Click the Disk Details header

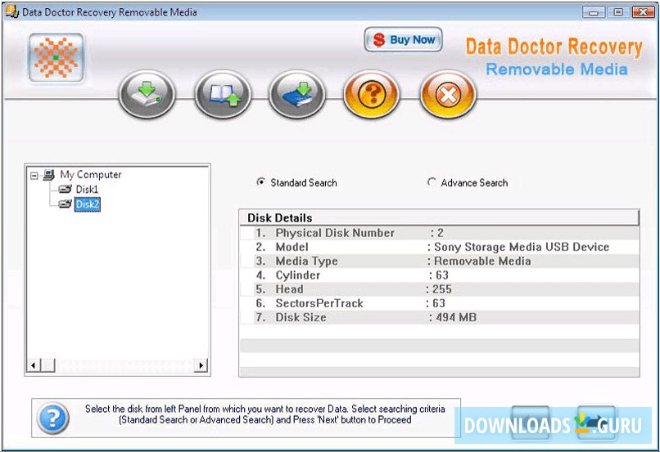click(x=439, y=218)
